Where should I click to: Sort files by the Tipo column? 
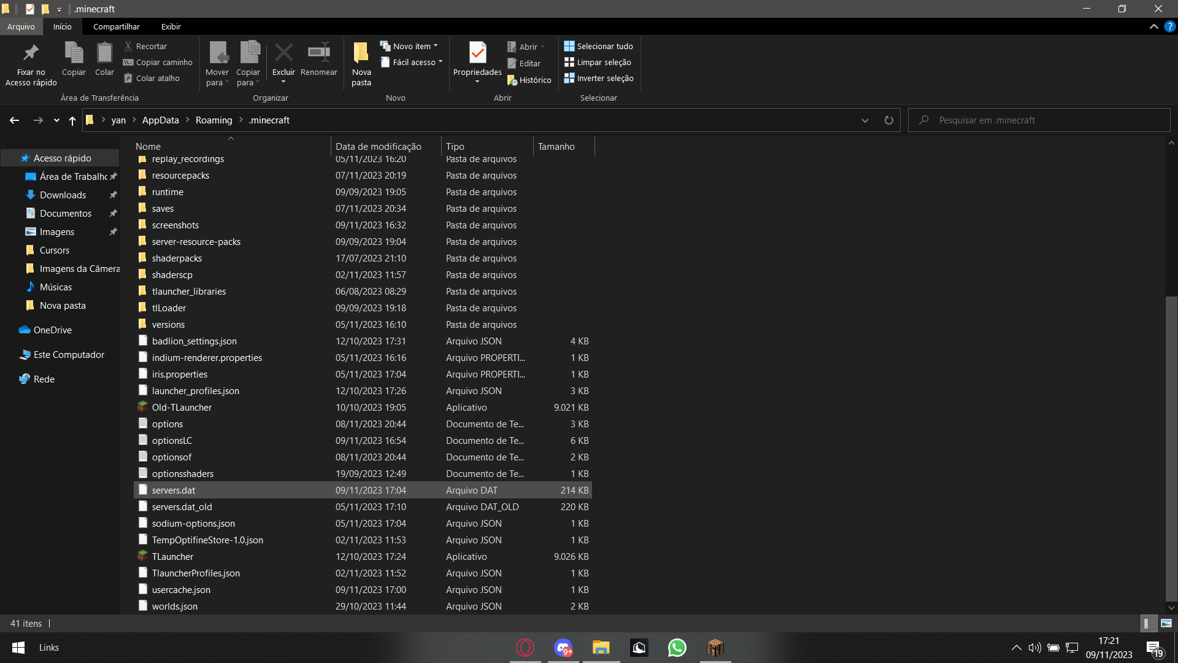tap(487, 146)
